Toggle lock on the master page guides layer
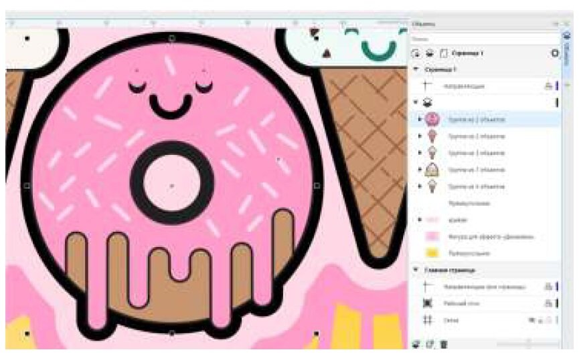 (548, 287)
